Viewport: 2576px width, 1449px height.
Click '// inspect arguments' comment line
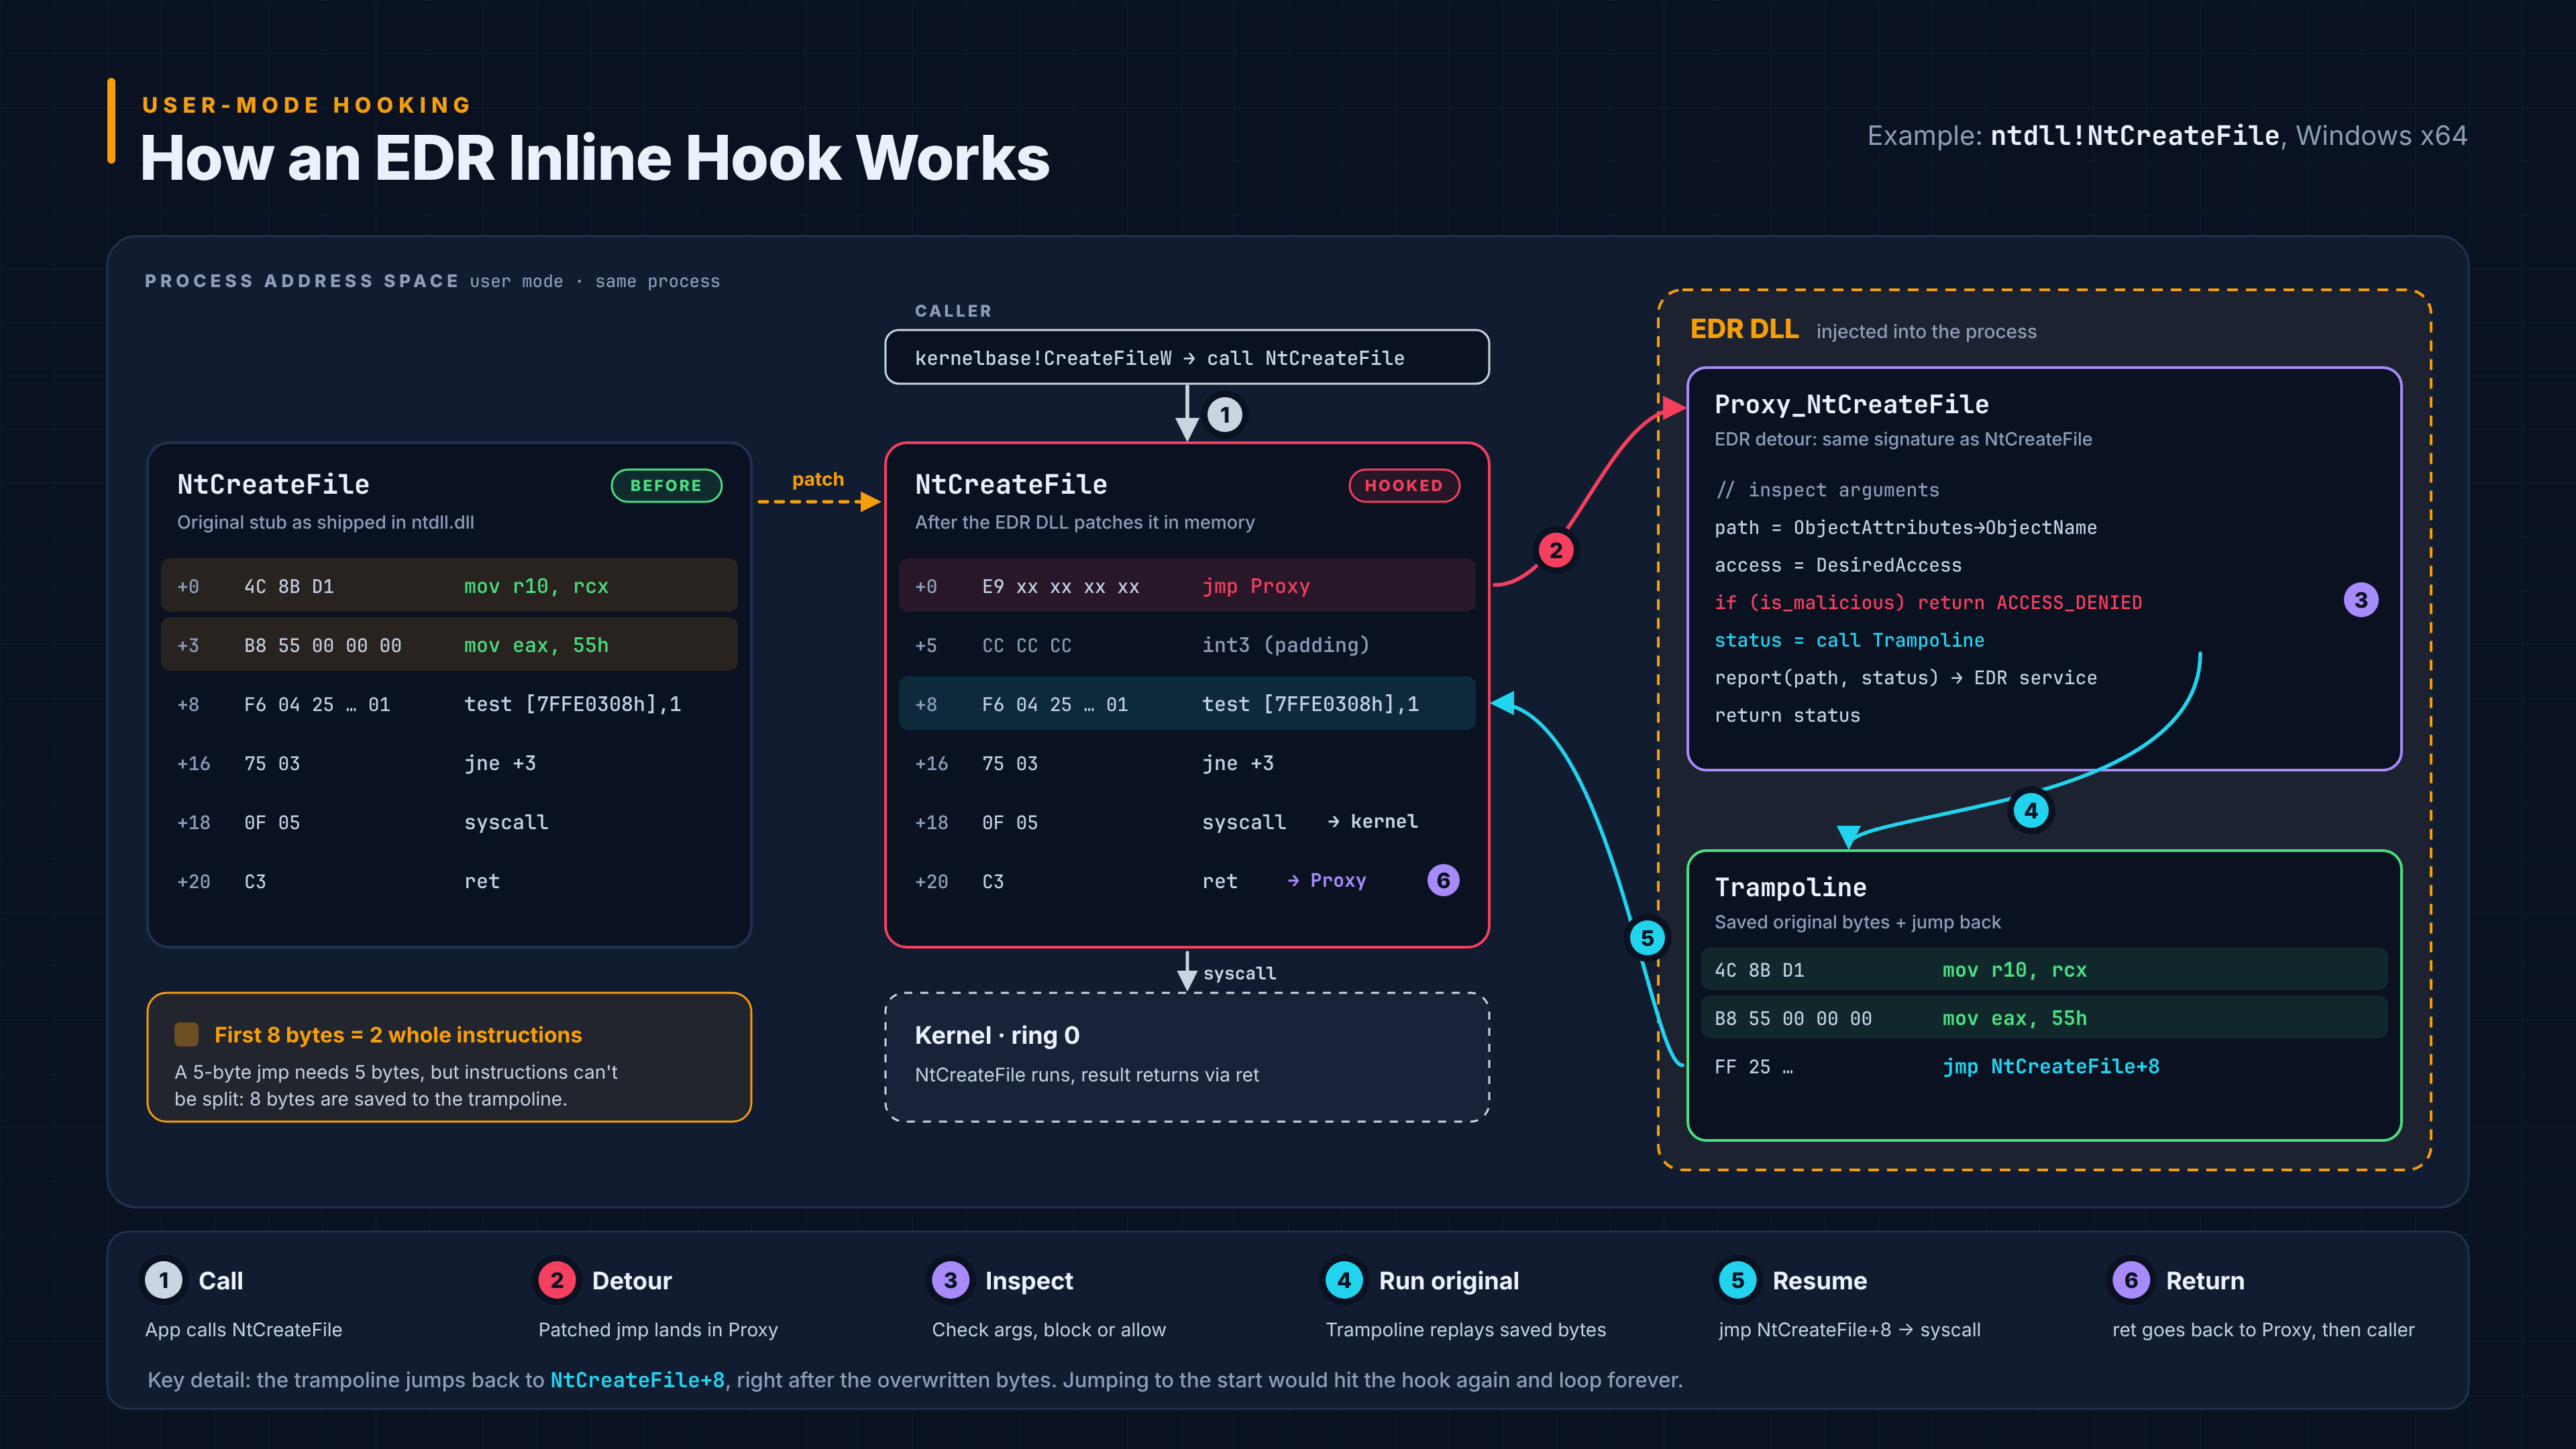[x=1827, y=490]
